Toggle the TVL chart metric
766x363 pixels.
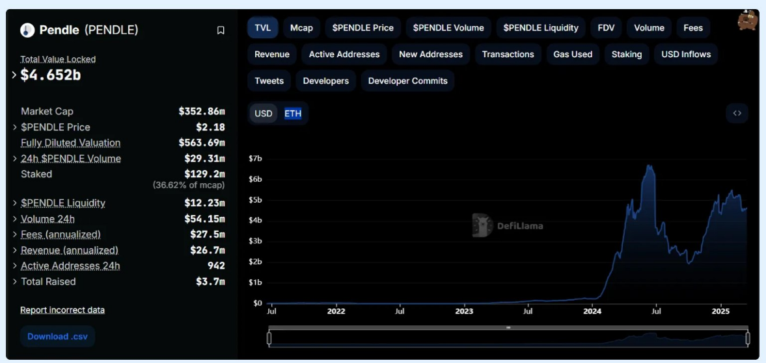(263, 28)
